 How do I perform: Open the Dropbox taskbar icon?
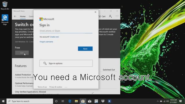103,101
